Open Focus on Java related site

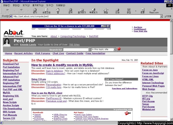point(150,70)
